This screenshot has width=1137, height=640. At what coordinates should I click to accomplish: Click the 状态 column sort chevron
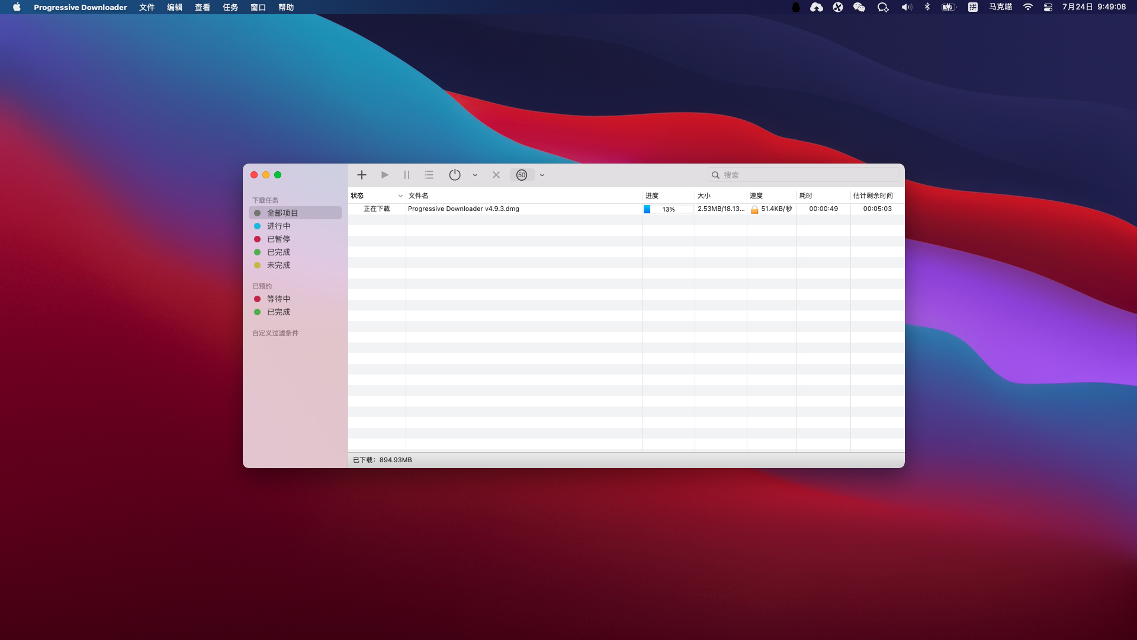tap(400, 196)
